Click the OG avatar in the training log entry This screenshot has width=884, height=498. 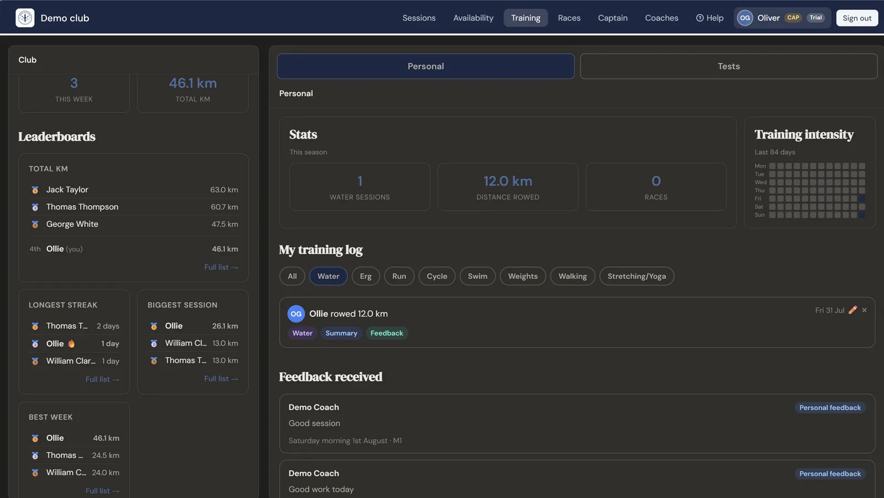[296, 314]
